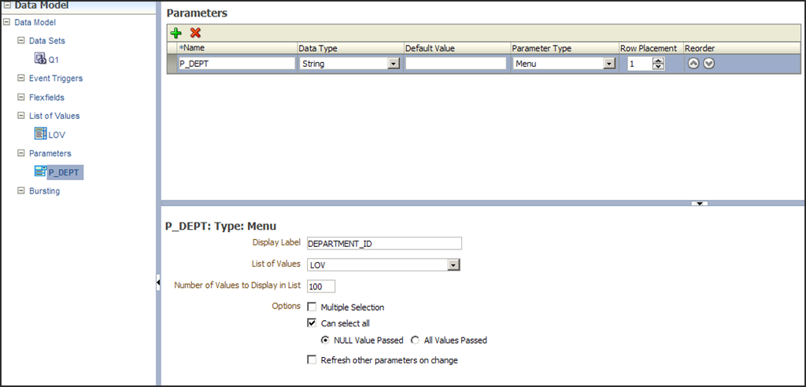
Task: Check Refresh other parameters on change
Action: tap(312, 360)
